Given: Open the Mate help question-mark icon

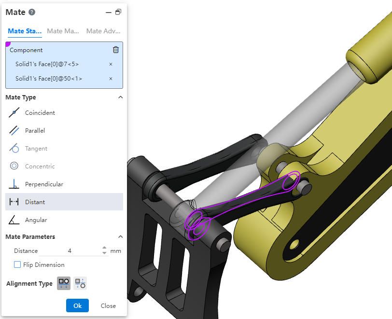Looking at the screenshot, I should click(x=32, y=12).
